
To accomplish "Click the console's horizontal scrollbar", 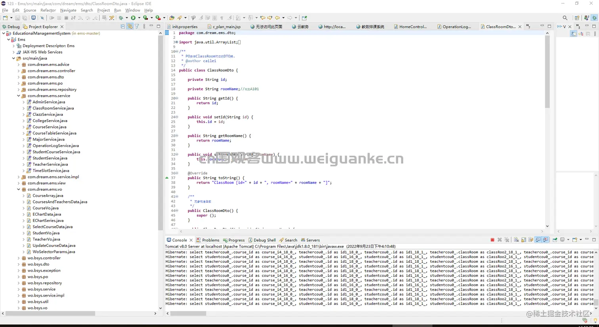I will point(188,313).
